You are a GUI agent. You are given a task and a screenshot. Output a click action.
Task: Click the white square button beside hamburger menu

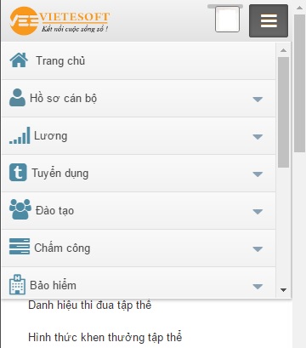(x=227, y=20)
